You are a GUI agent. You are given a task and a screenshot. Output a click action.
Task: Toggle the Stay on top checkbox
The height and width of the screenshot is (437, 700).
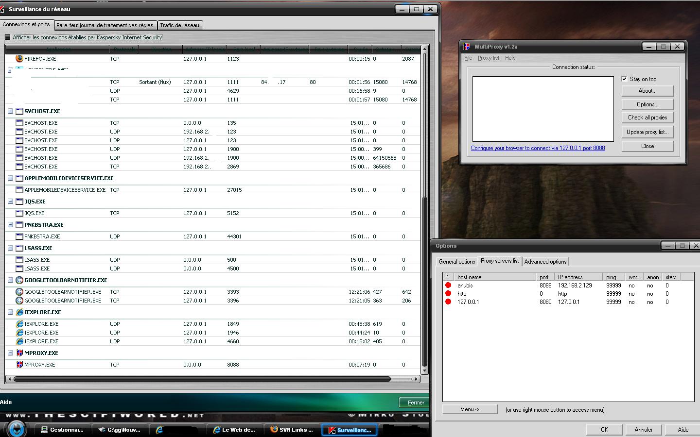pyautogui.click(x=625, y=79)
